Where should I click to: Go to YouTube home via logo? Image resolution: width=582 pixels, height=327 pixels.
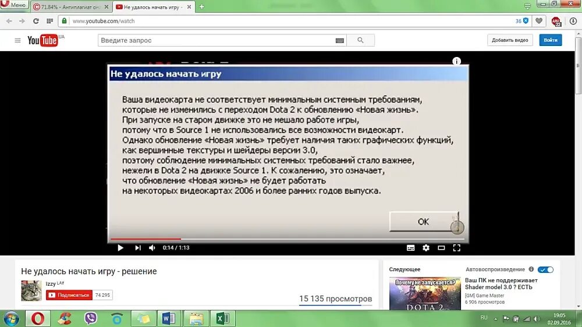[x=42, y=40]
